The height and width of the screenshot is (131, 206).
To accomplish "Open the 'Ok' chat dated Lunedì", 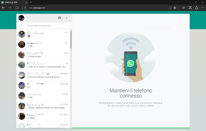I will pyautogui.click(x=43, y=96).
